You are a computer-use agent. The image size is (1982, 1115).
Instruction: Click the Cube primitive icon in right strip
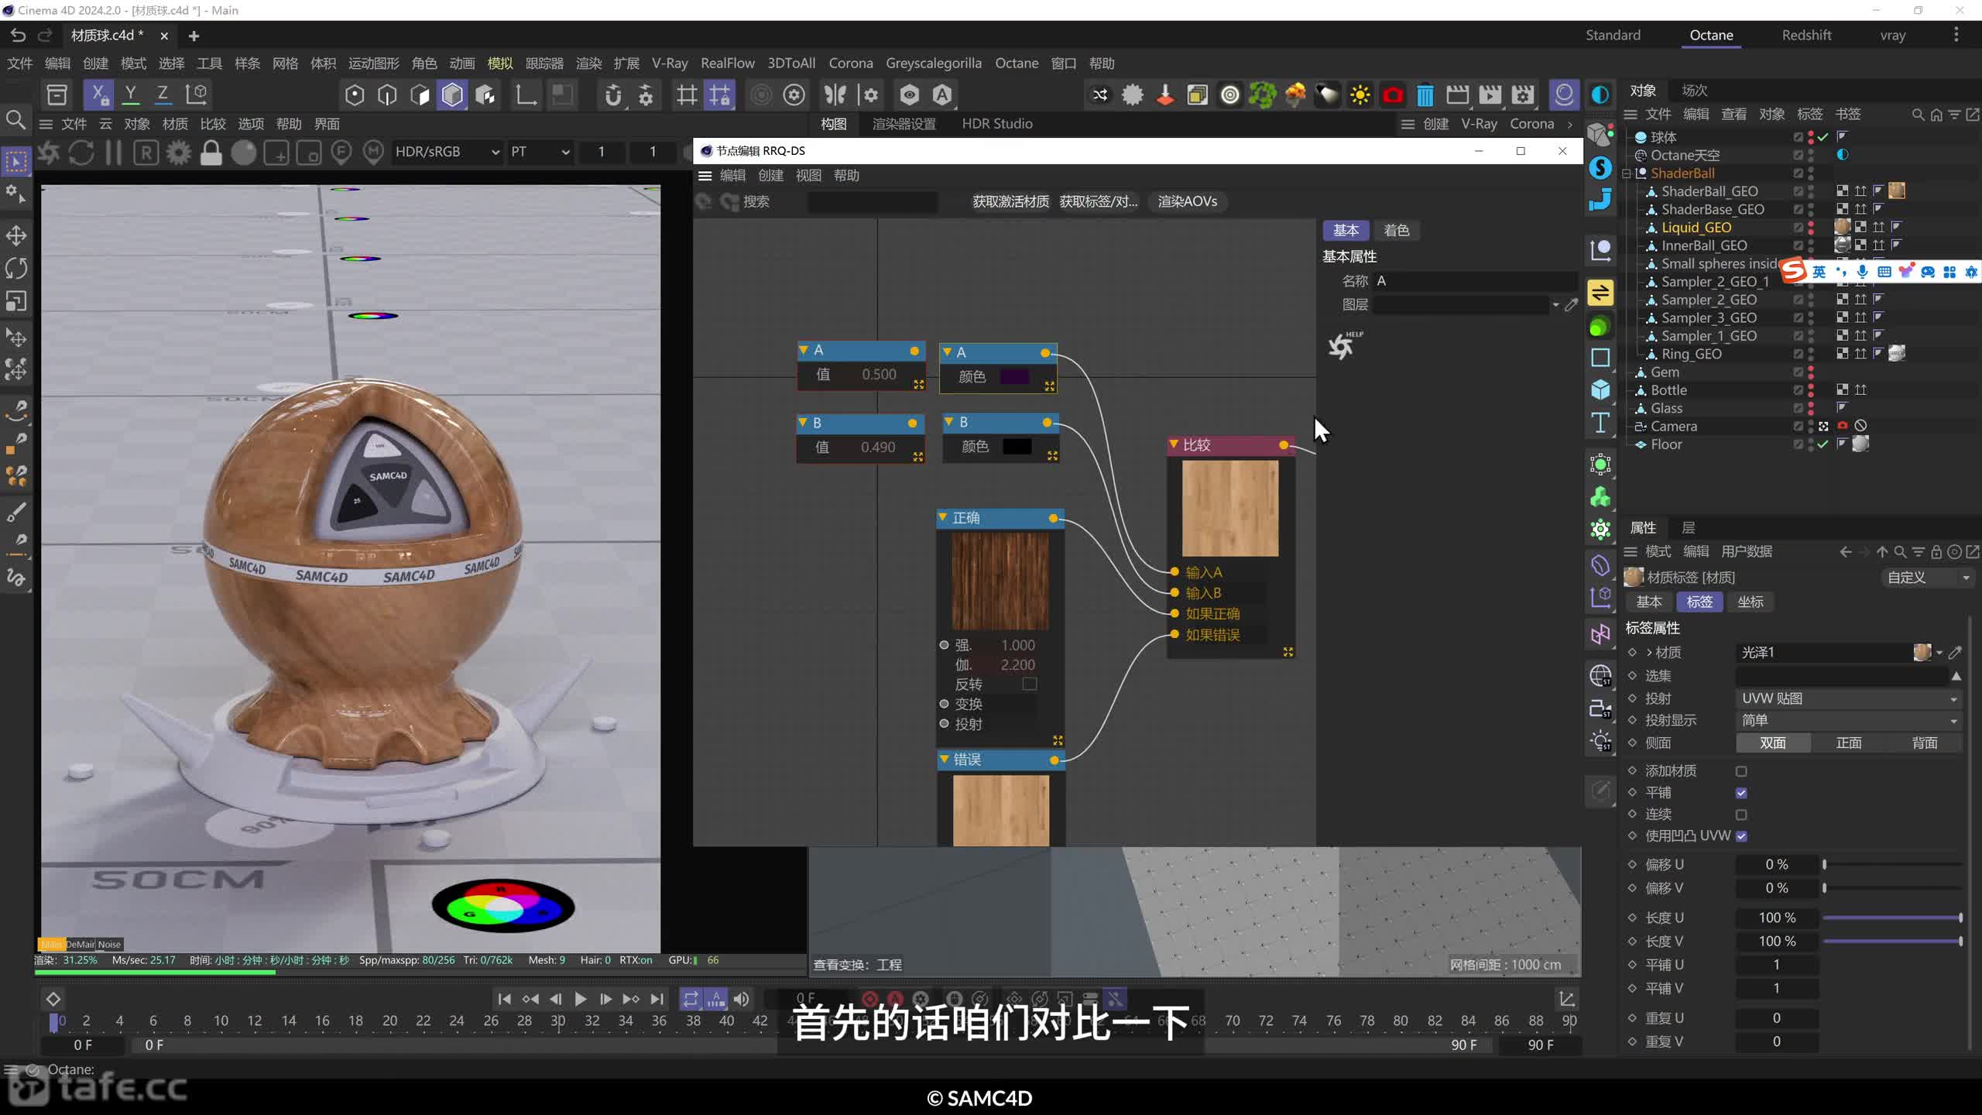1600,389
